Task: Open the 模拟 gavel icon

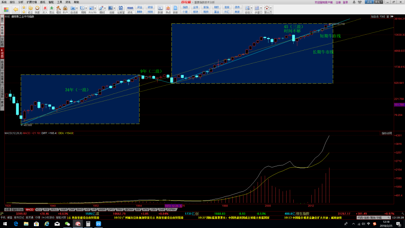Action: pos(58,9)
